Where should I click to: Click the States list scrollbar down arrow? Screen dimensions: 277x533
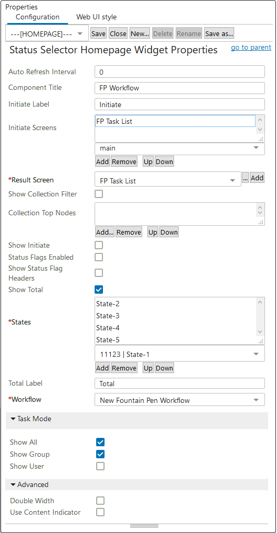[260, 332]
